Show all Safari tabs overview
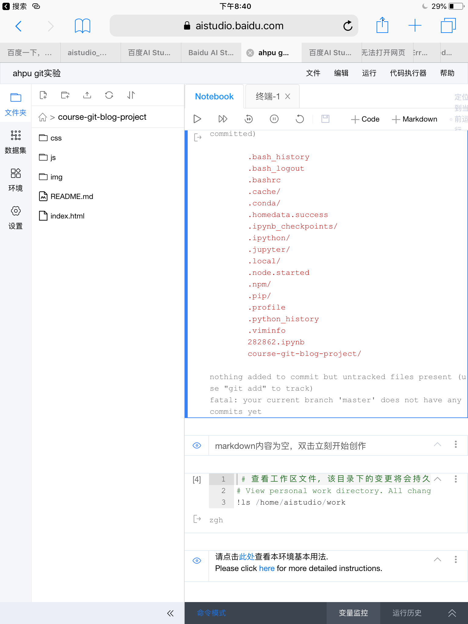468x624 pixels. [448, 26]
